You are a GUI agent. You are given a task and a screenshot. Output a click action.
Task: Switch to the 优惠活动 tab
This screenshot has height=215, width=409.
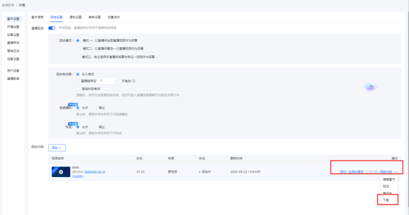[114, 17]
